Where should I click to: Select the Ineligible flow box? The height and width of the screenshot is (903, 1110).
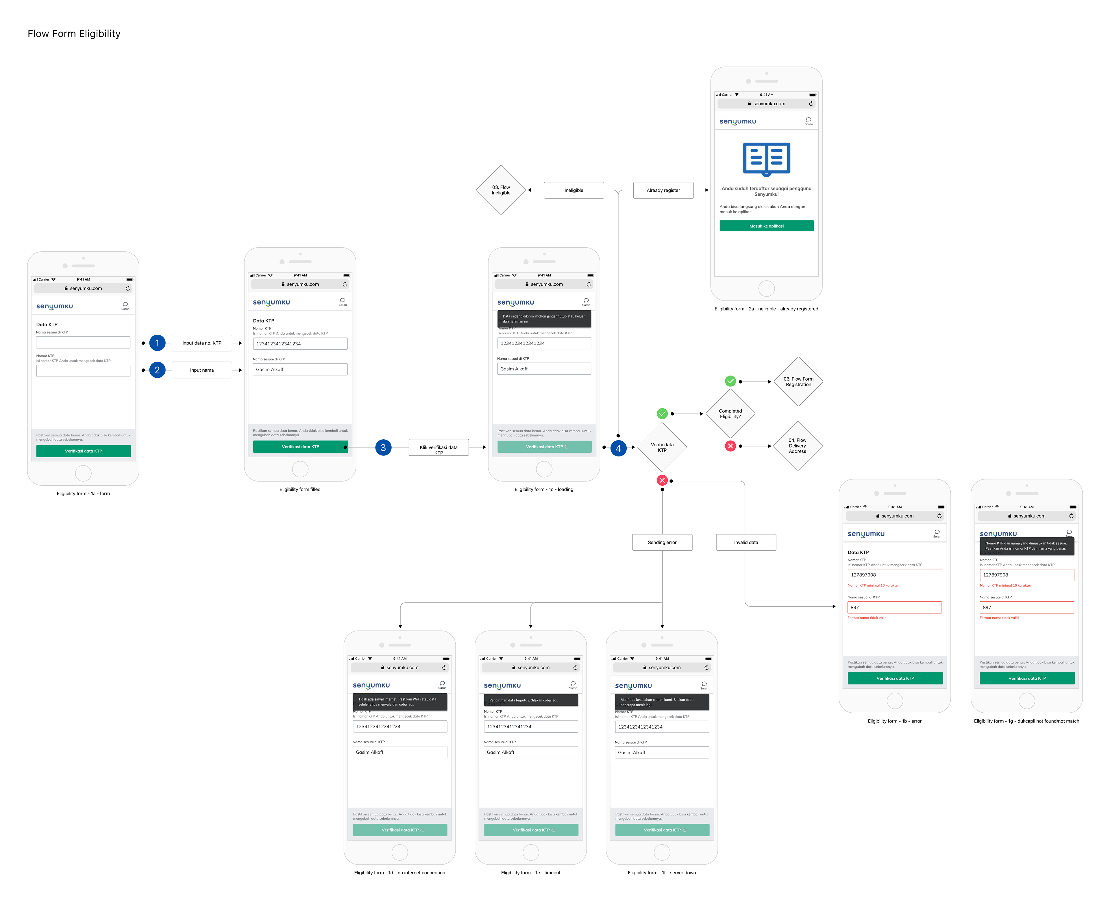coord(573,190)
